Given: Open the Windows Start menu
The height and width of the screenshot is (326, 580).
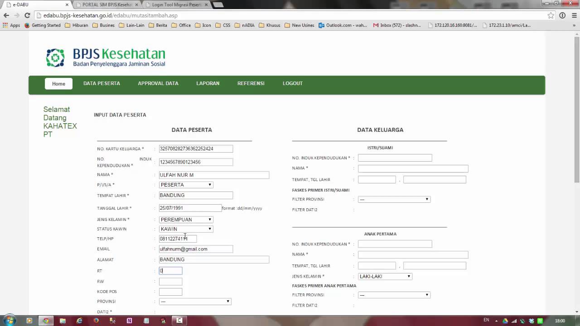Looking at the screenshot, I should pos(10,321).
